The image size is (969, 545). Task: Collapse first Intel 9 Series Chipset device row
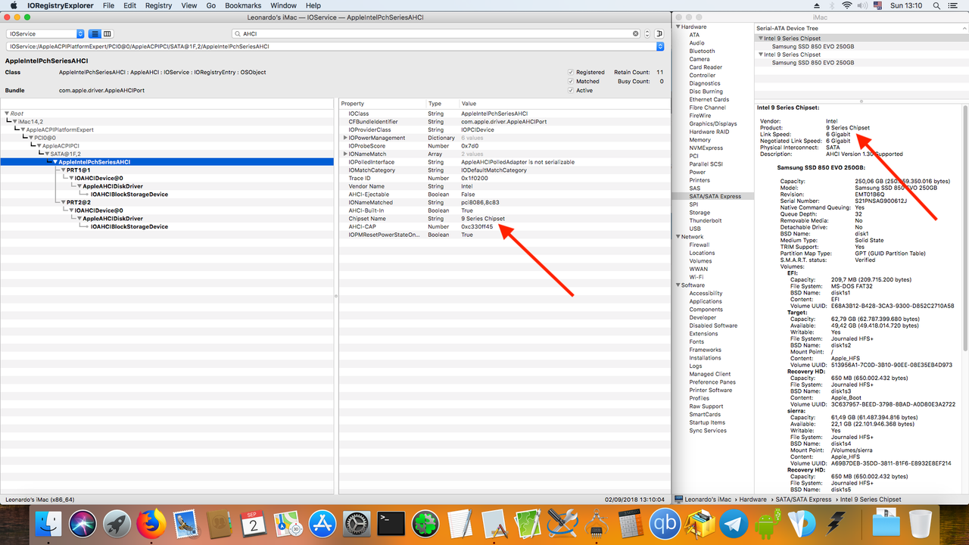(x=761, y=38)
